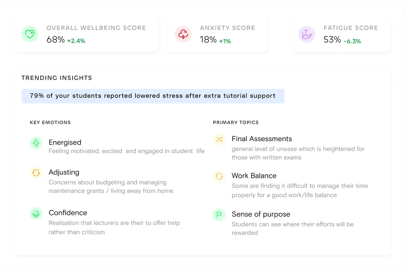Click the 79% lowered stress insight banner
Viewport: 405px width, 272px height.
153,96
